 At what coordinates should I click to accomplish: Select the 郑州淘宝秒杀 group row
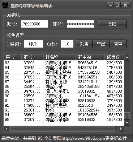[64, 72]
